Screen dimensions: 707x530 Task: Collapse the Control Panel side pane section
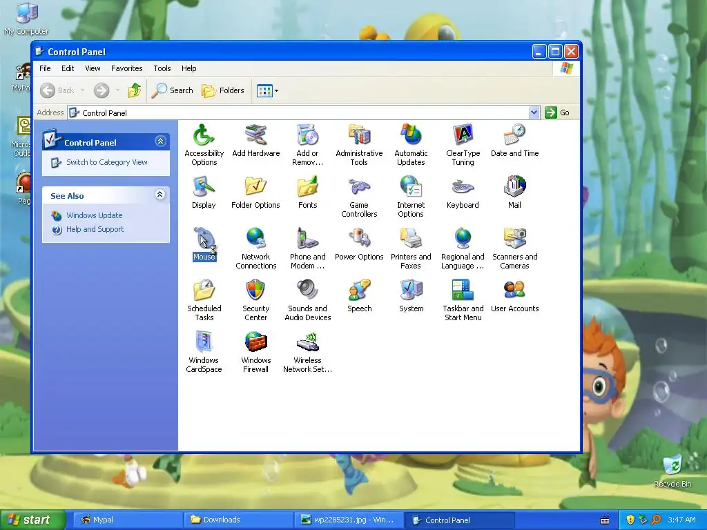tap(160, 141)
